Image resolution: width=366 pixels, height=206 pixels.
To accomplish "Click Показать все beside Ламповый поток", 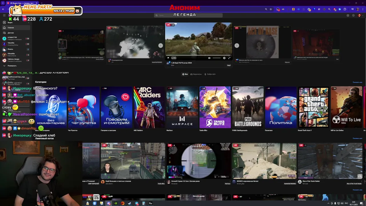I will point(357,138).
